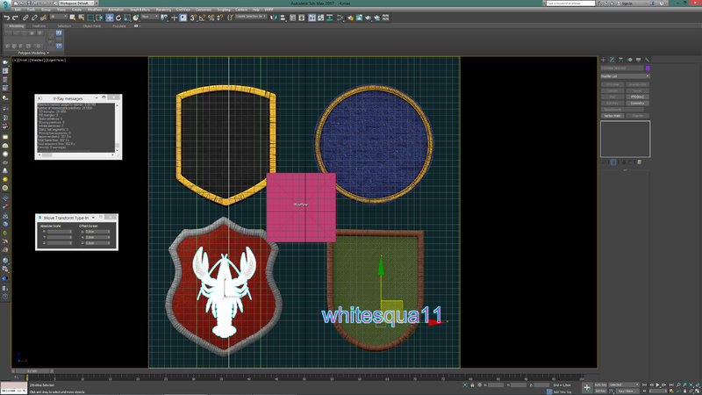Open the Front viewport label menu
The width and height of the screenshot is (702, 395).
point(23,60)
